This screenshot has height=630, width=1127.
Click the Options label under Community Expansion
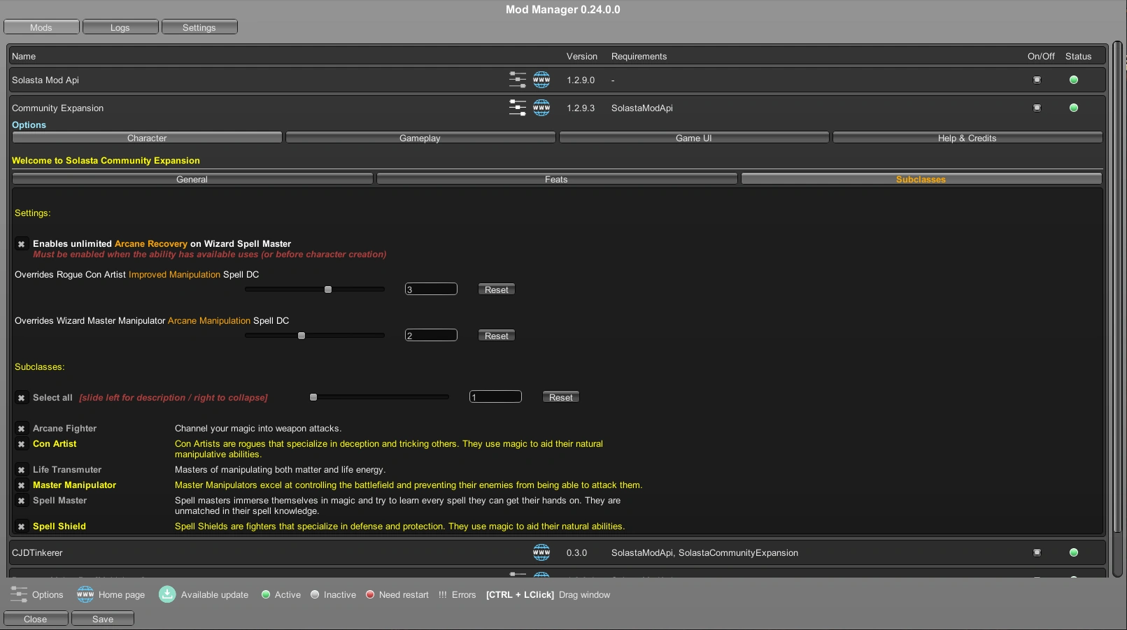[x=29, y=125]
